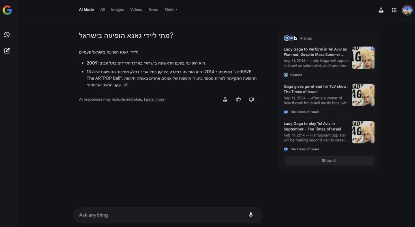Image resolution: width=415 pixels, height=227 pixels.
Task: Click the Haaretz source name
Action: pyautogui.click(x=296, y=75)
